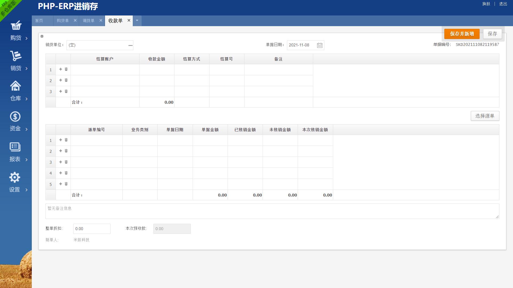513x288 pixels.
Task: Click 换肤 to change the skin
Action: [486, 4]
